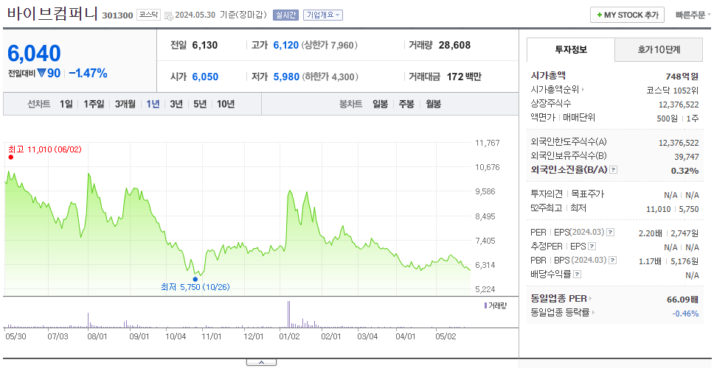Select 10년 line chart period
Screen dimensions: 714x368
click(226, 104)
